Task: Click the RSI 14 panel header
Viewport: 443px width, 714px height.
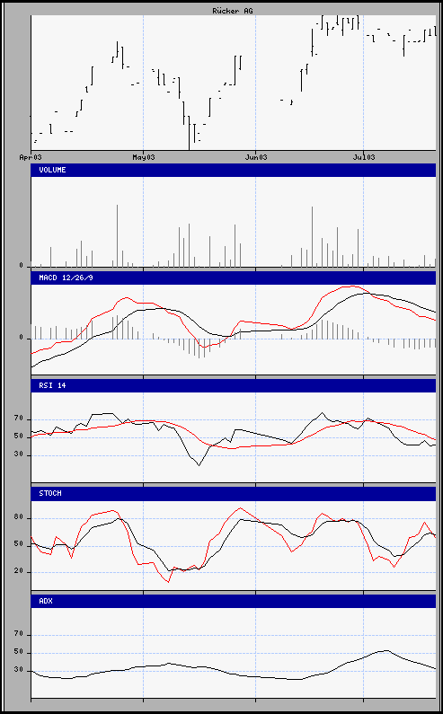Action: coord(234,385)
